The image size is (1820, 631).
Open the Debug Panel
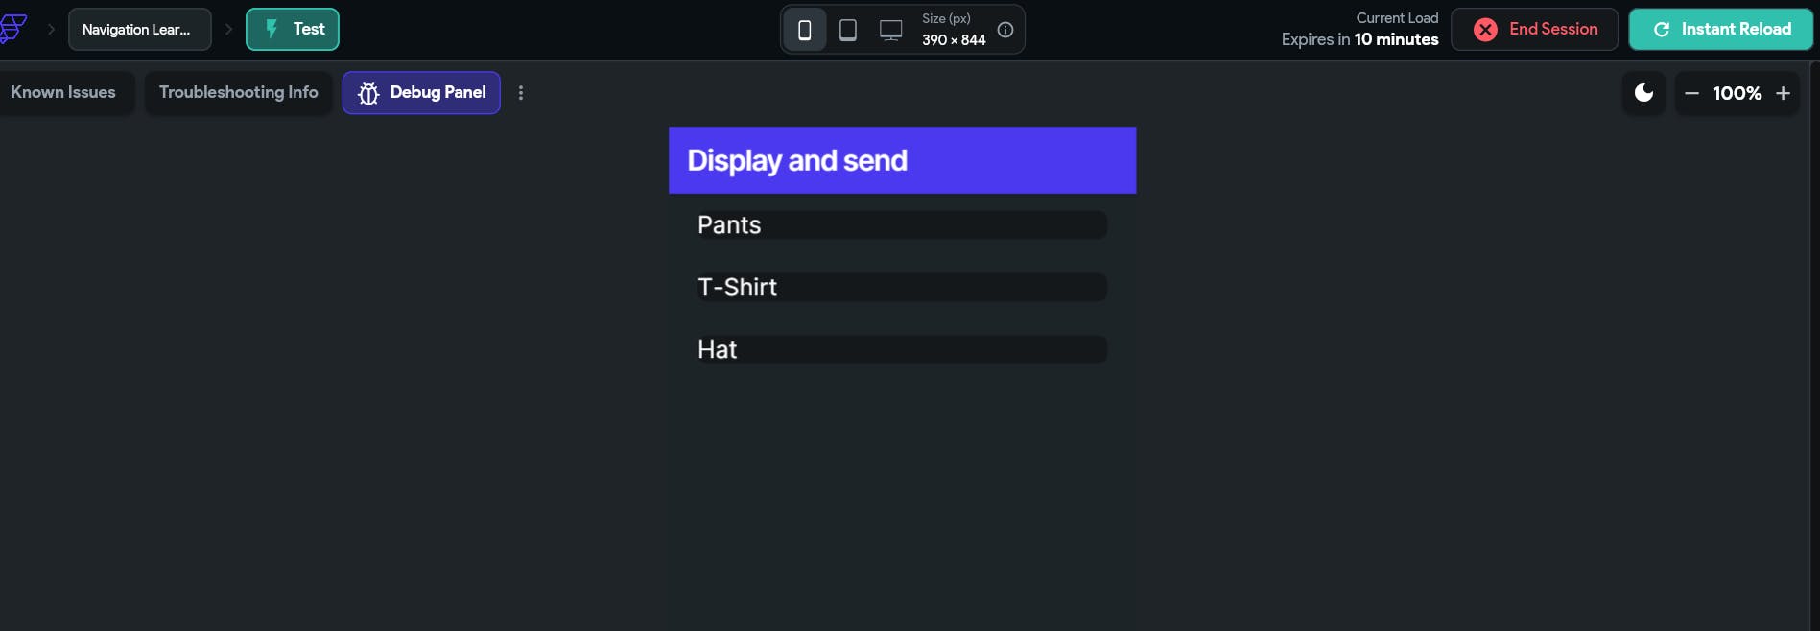point(421,93)
